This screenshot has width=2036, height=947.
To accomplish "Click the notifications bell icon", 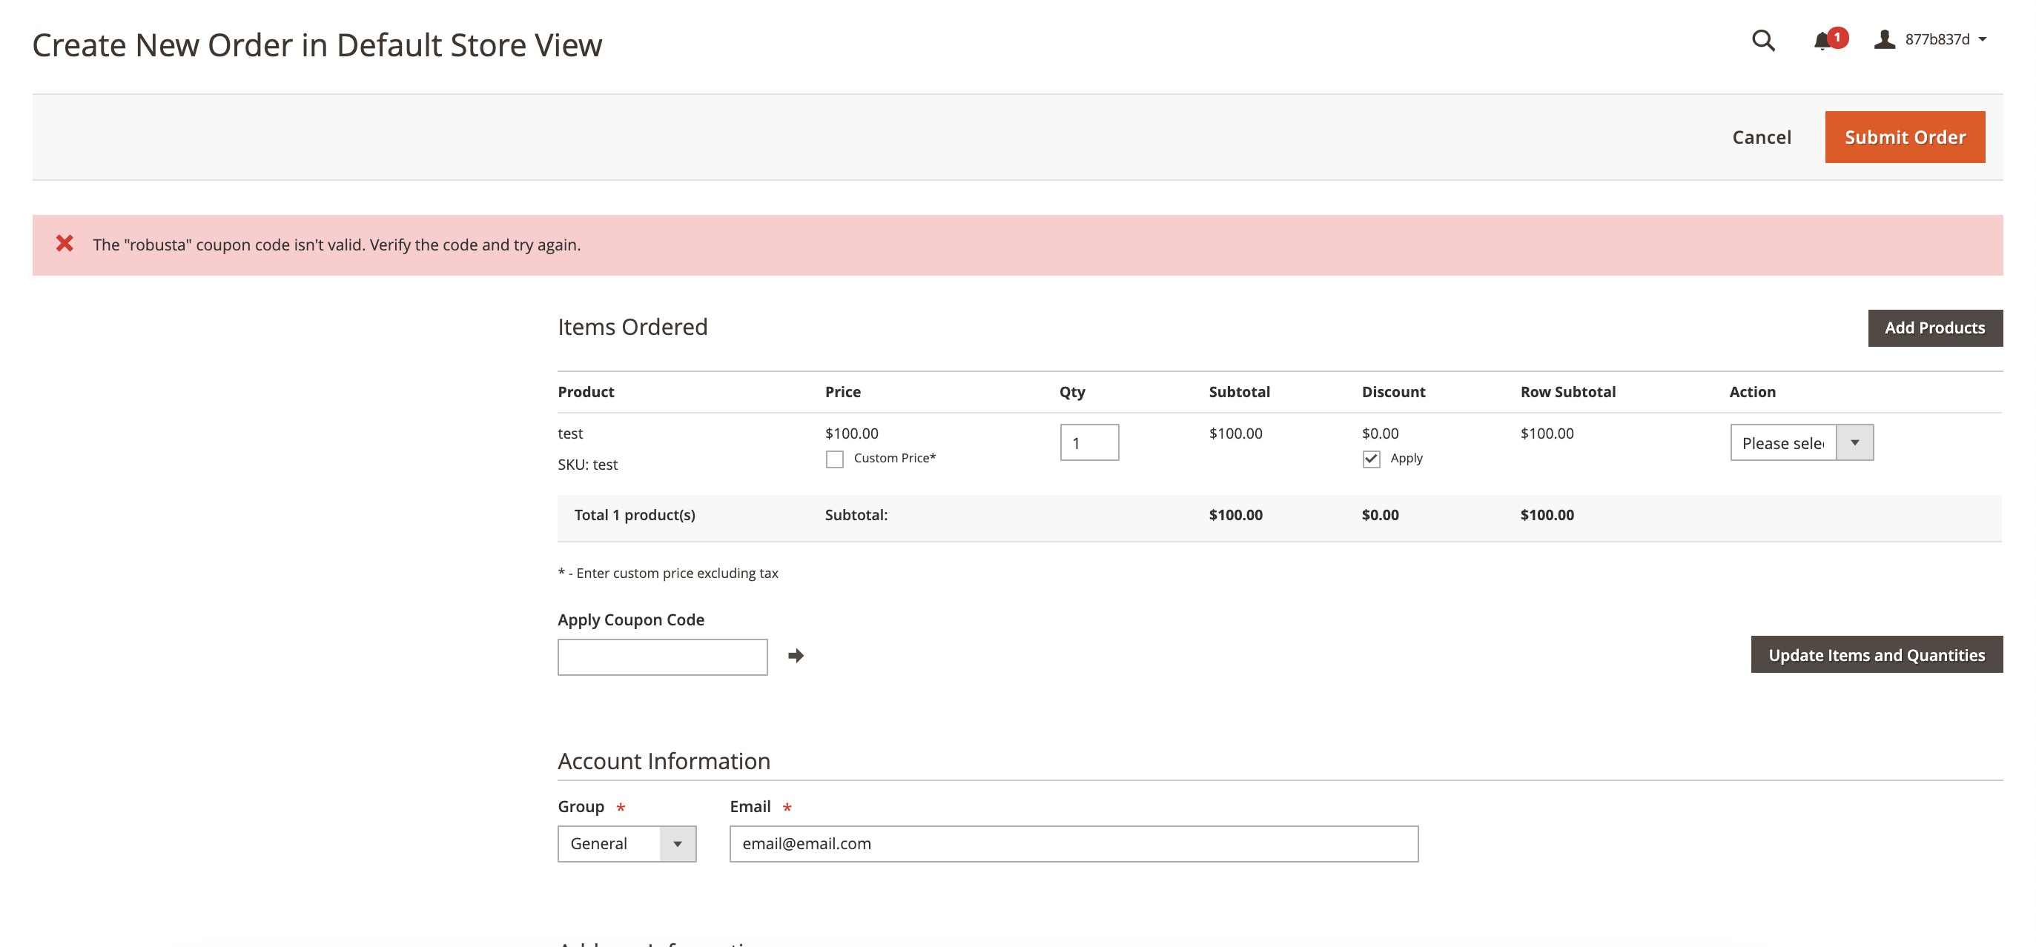I will pos(1820,41).
